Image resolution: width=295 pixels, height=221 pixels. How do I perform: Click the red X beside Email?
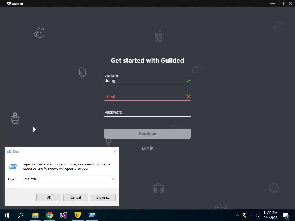coord(188,96)
